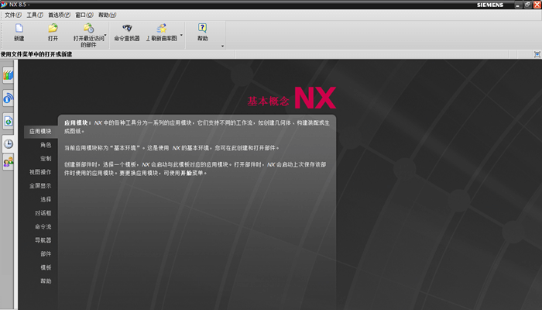This screenshot has width=542, height=310.
Task: Open recently accessed parts (打开最近访问的部件) icon
Action: [88, 28]
